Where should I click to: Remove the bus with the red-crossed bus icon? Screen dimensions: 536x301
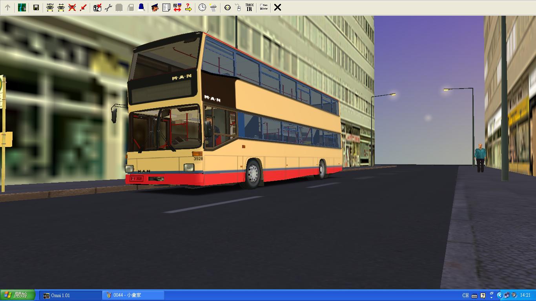point(72,7)
